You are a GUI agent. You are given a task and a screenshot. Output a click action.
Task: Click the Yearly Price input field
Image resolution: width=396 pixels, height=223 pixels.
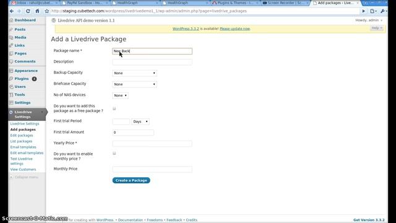tap(152, 144)
